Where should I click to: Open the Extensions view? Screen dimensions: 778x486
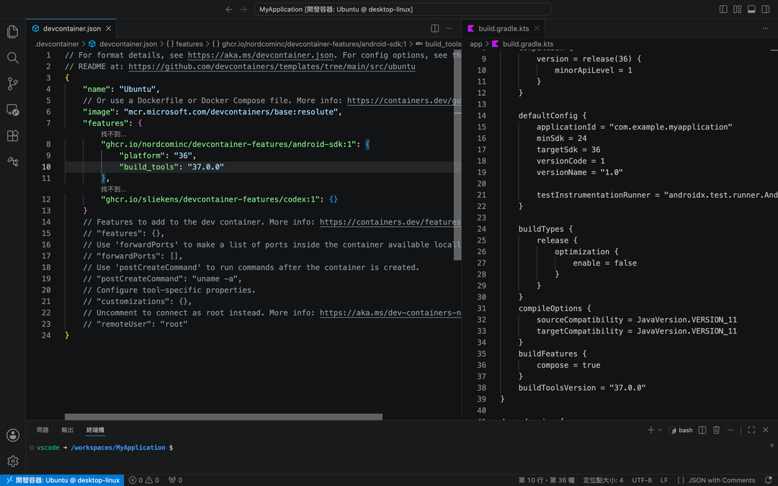coord(13,135)
